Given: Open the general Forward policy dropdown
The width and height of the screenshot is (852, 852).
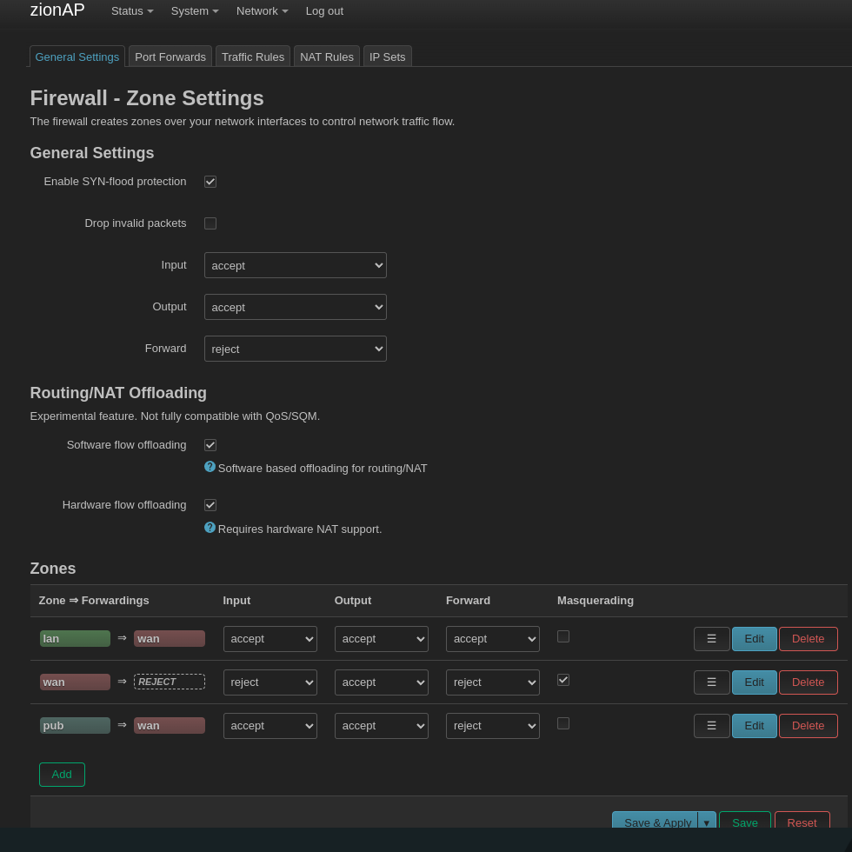Looking at the screenshot, I should (x=295, y=349).
